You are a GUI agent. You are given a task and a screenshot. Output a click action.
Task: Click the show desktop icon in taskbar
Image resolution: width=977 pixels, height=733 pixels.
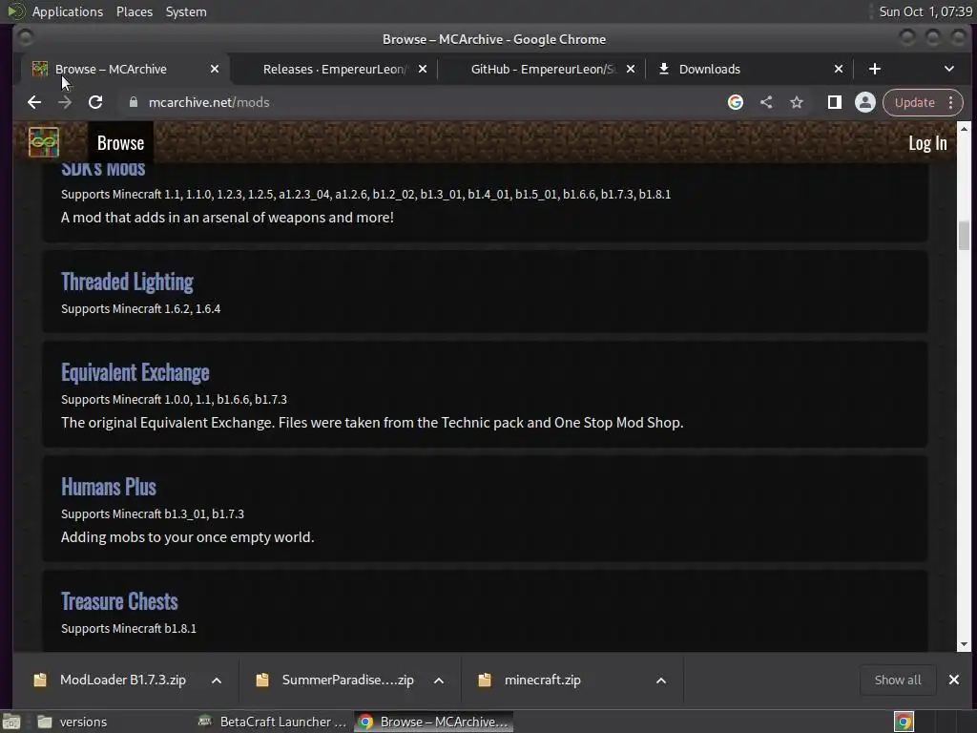point(11,722)
